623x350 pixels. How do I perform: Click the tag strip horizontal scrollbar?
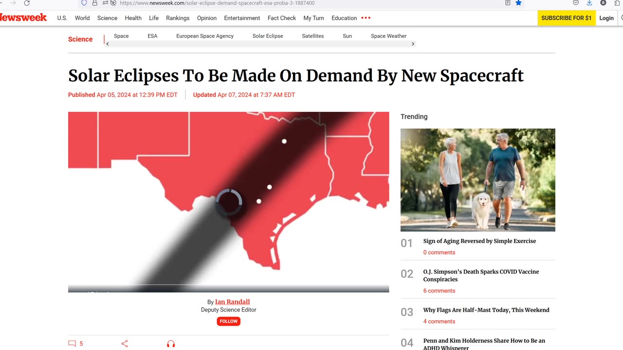tap(260, 44)
